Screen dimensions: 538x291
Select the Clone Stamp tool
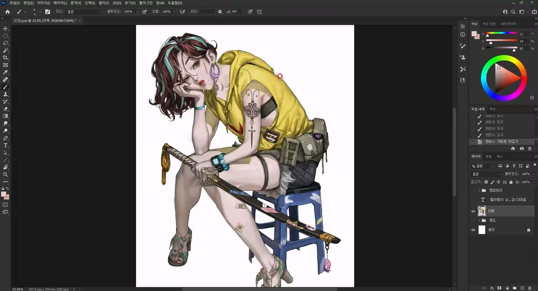(5, 94)
